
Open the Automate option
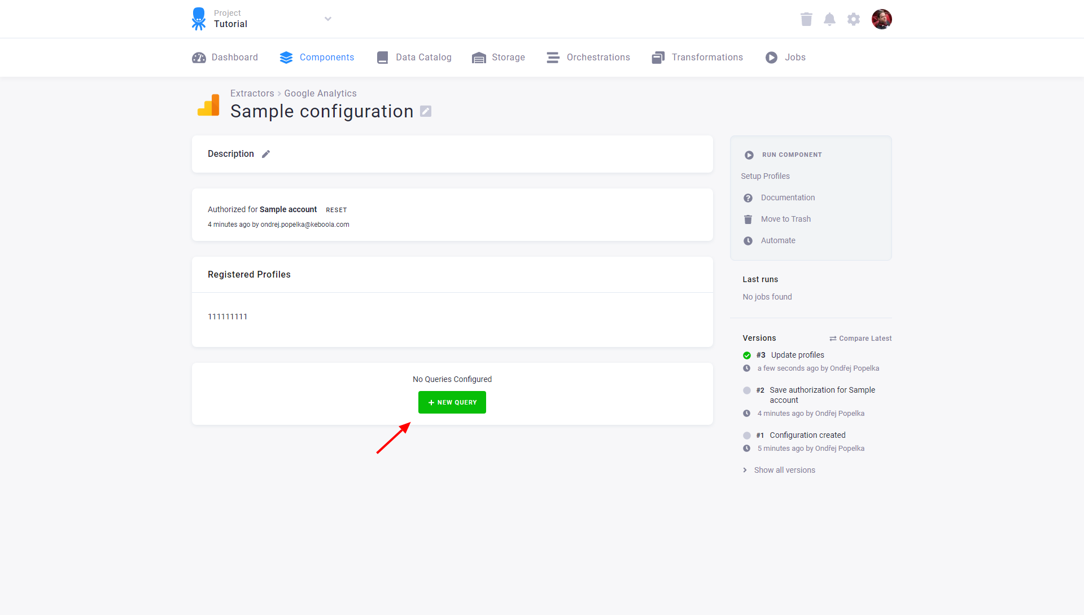[778, 240]
